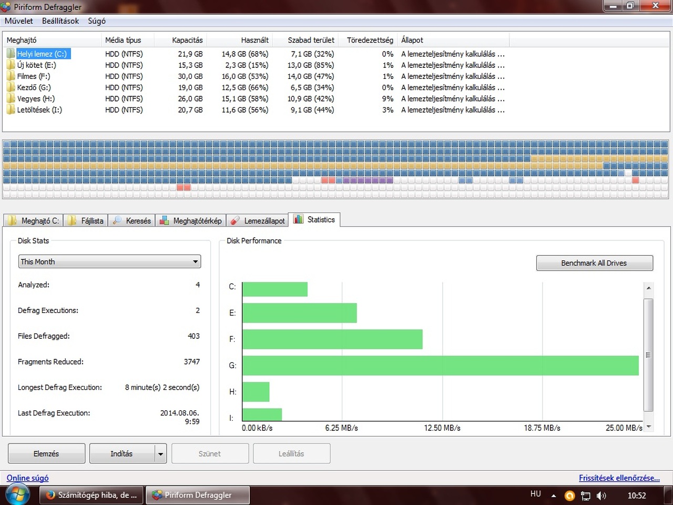This screenshot has width=673, height=505.
Task: Sort by the Kapacitás column header
Action: click(180, 40)
